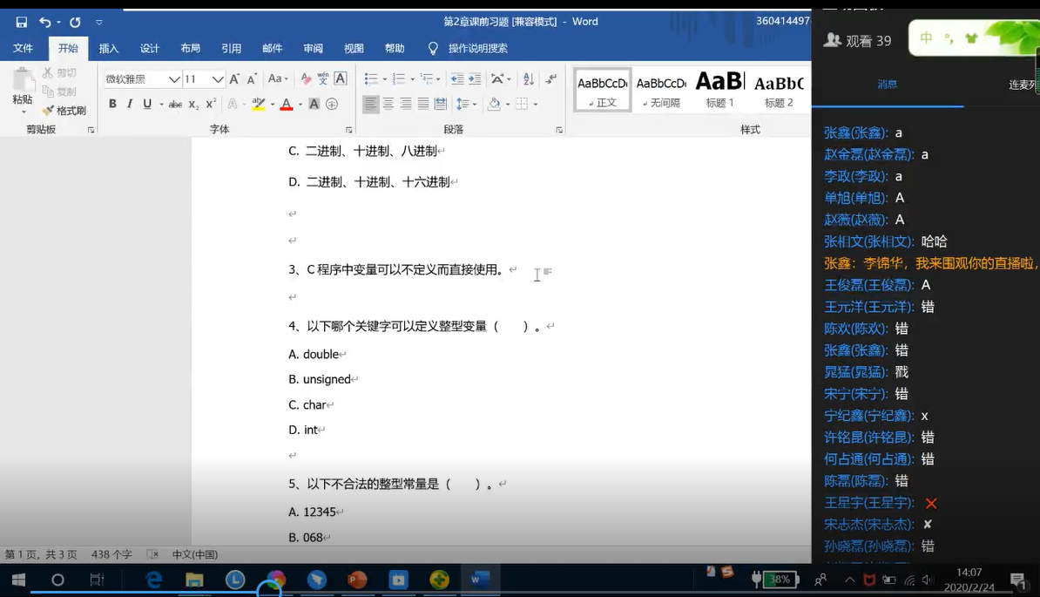
Task: Click the 文件 (File) menu button
Action: 24,49
